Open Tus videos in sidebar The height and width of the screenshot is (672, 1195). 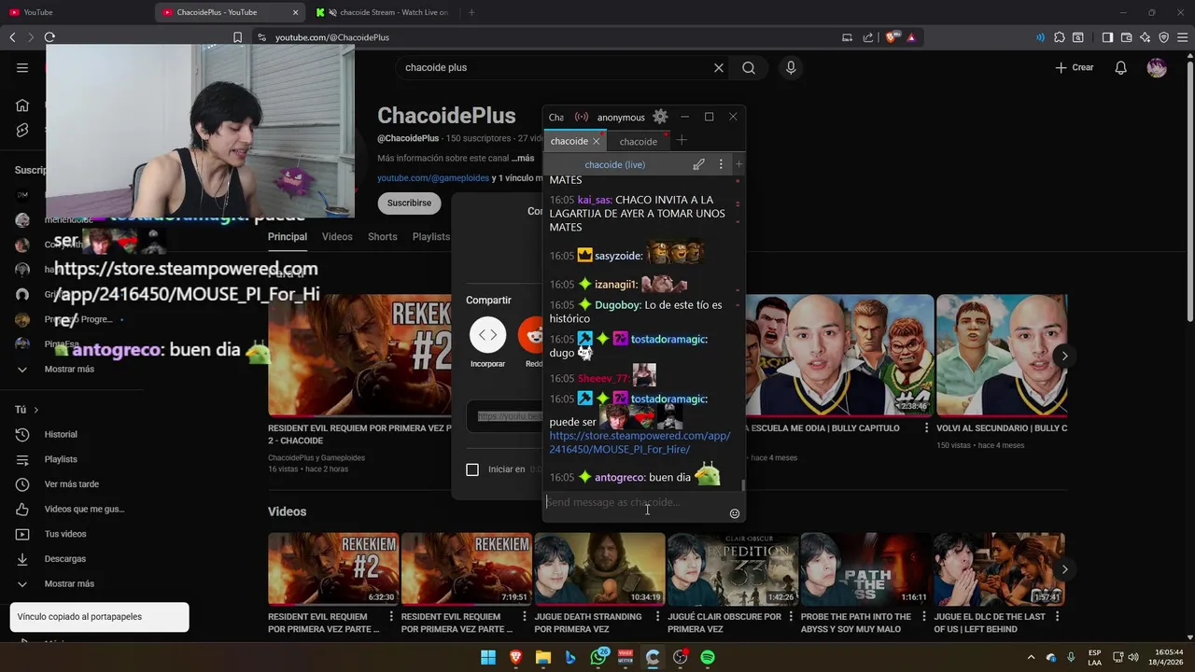[x=65, y=534]
